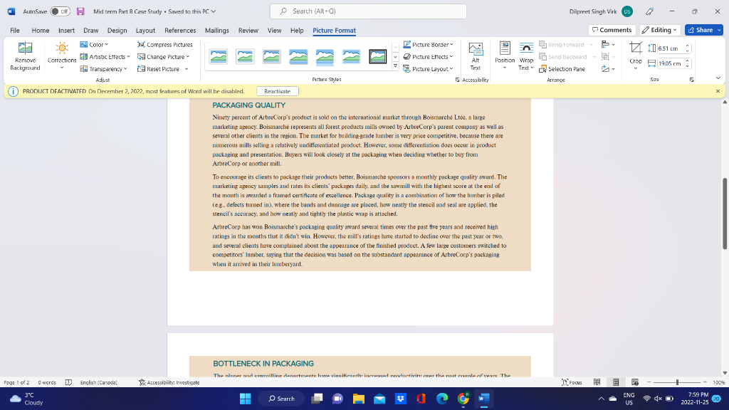The width and height of the screenshot is (729, 410).
Task: Open the Mail app from taskbar
Action: click(379, 399)
